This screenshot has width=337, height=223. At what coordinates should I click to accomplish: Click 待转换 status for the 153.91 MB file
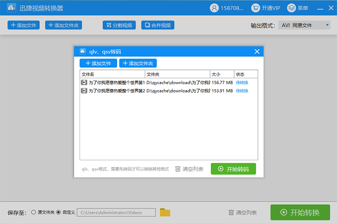[x=242, y=91]
